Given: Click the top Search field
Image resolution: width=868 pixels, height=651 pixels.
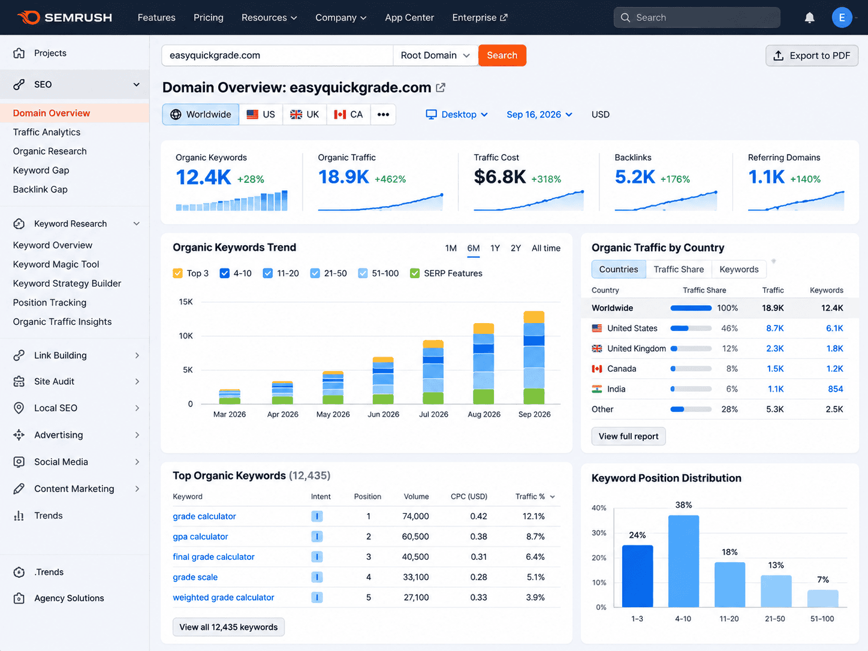Looking at the screenshot, I should 697,17.
